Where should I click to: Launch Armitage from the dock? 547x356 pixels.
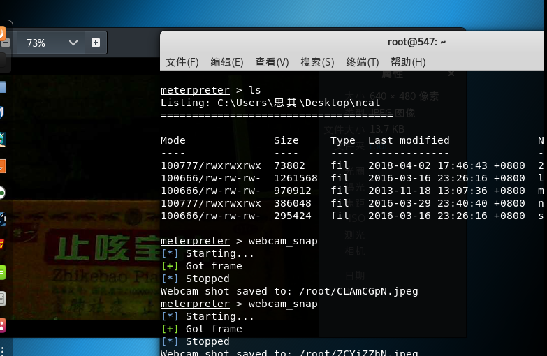point(3,140)
